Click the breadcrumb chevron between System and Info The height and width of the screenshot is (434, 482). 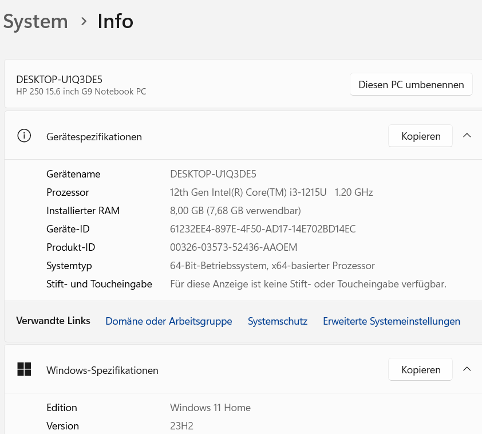[84, 22]
